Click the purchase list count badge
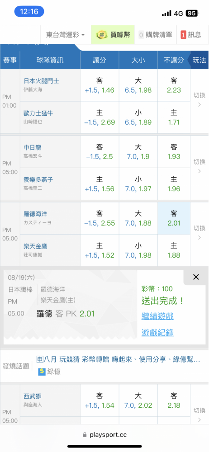This screenshot has width=209, height=452. pyautogui.click(x=141, y=35)
